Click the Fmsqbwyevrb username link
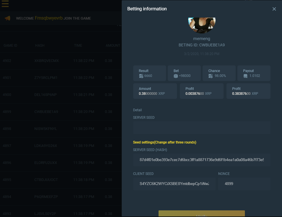 [48, 18]
